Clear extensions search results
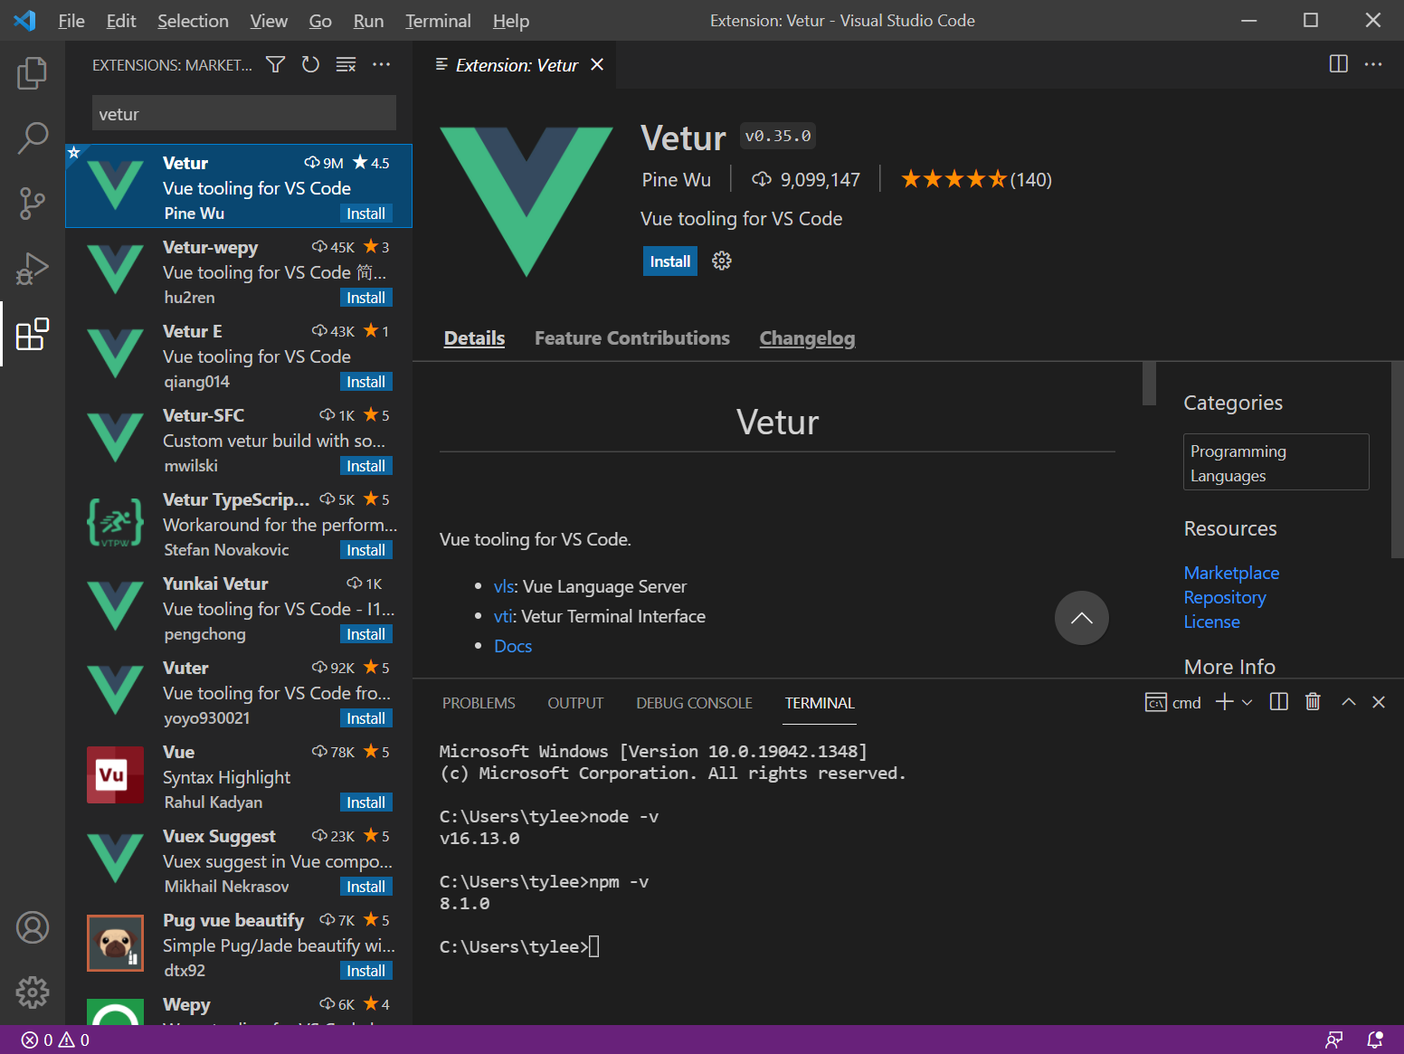1404x1054 pixels. (x=346, y=64)
